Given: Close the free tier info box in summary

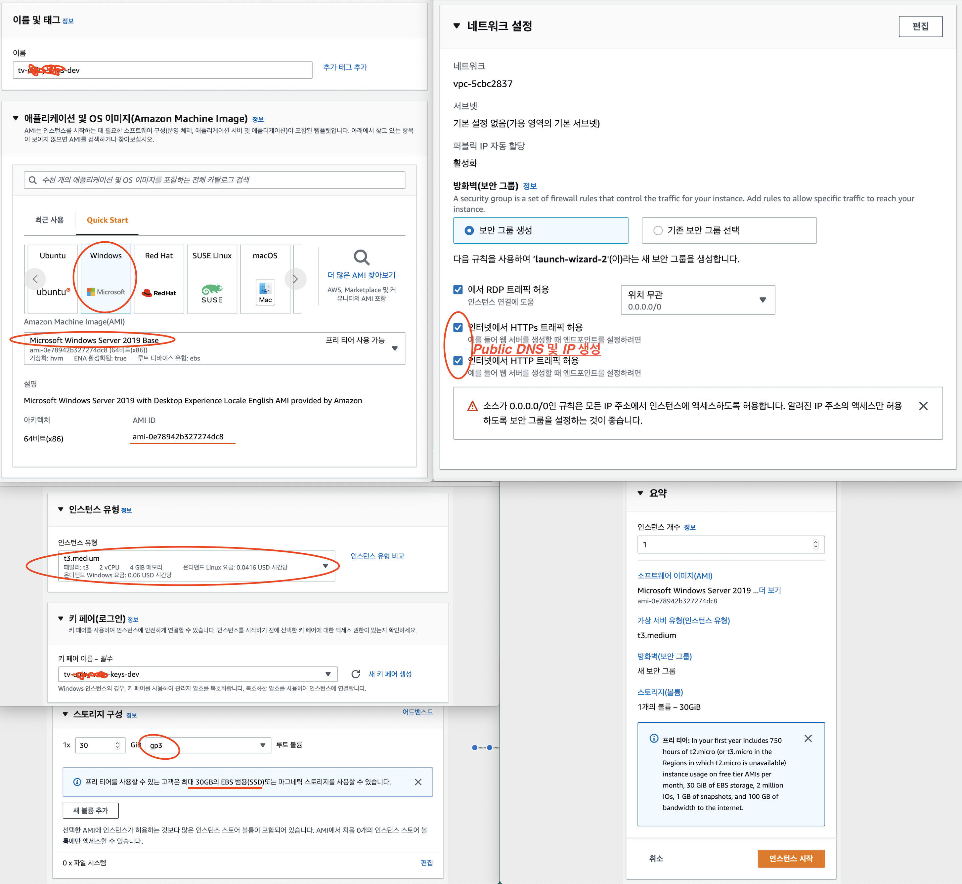Looking at the screenshot, I should (808, 739).
